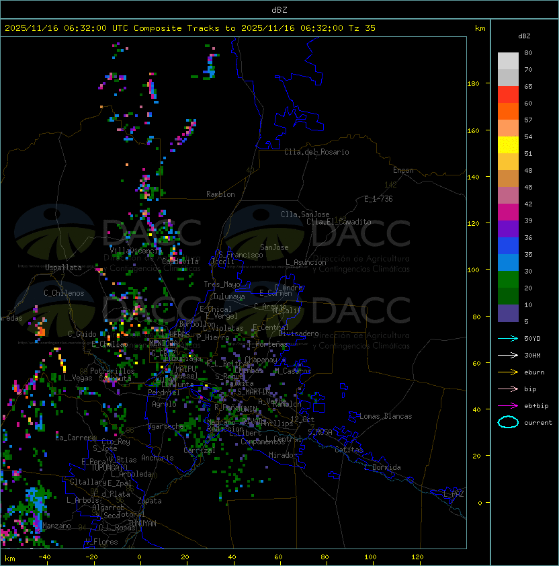The image size is (559, 566).
Task: Select the green 20-30 dBZ color swatch
Action: [508, 280]
